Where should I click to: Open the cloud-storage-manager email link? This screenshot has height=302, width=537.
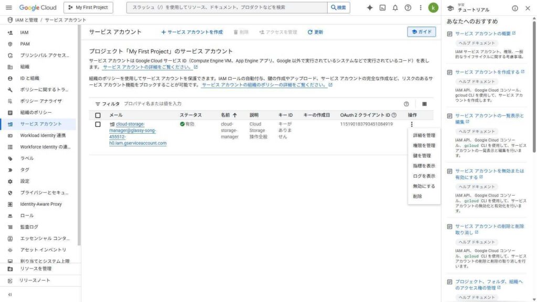click(138, 134)
